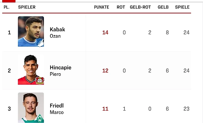Viewport: 203px width, 123px height.
Task: Open the Kabak player name link
Action: click(57, 29)
